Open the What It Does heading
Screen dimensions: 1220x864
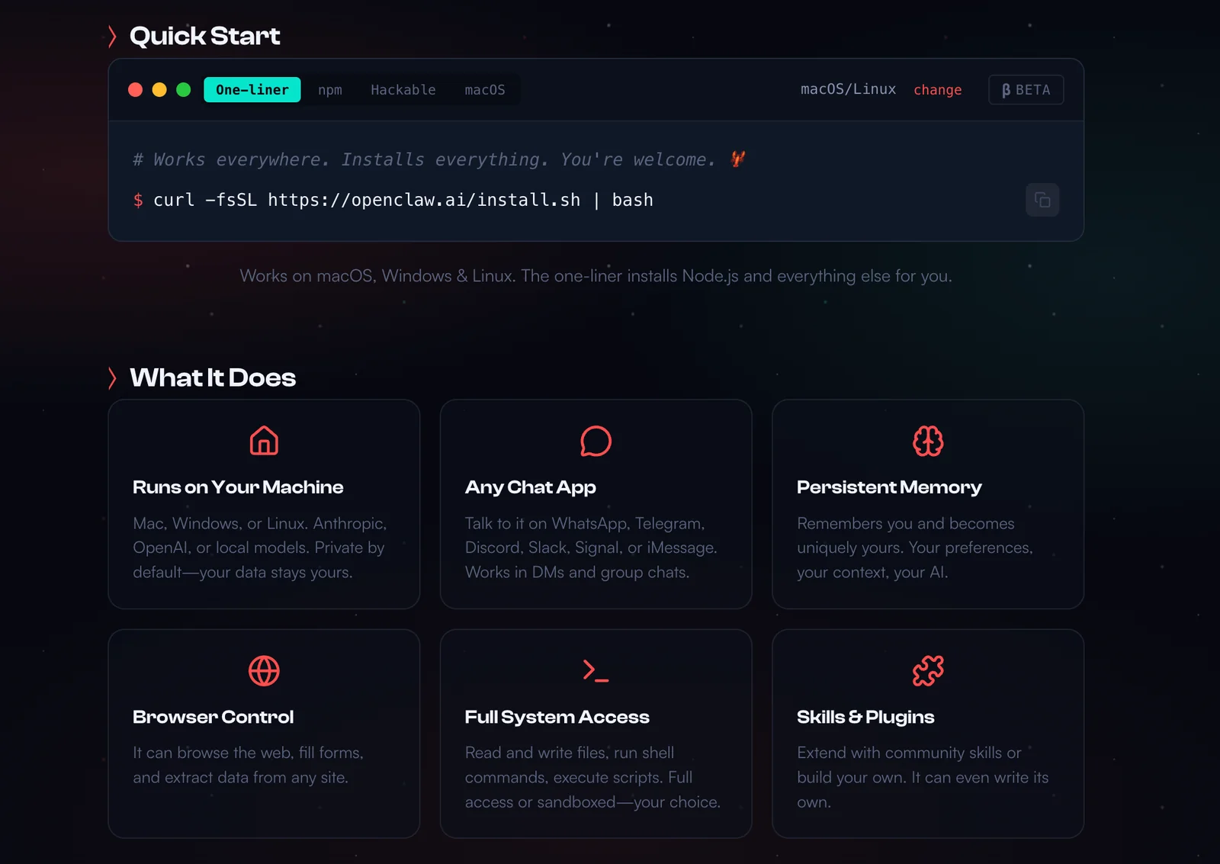212,377
